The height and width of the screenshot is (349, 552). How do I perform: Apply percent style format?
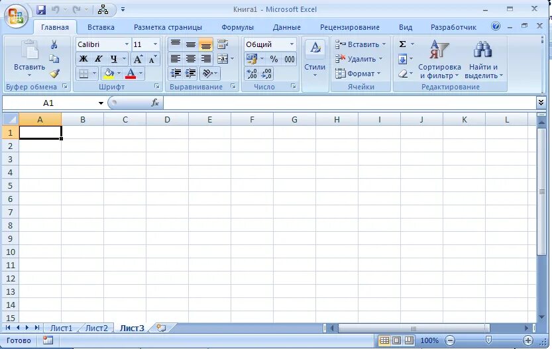274,59
